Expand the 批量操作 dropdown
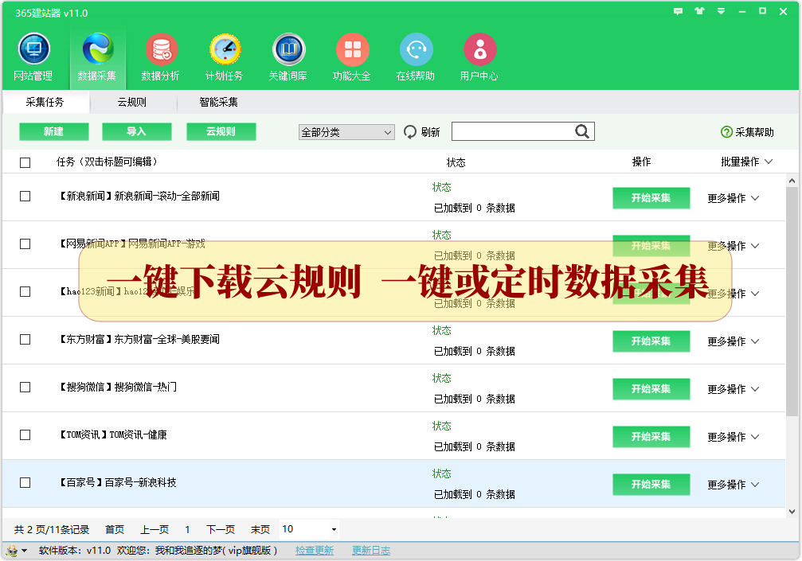This screenshot has width=802, height=561. (746, 162)
